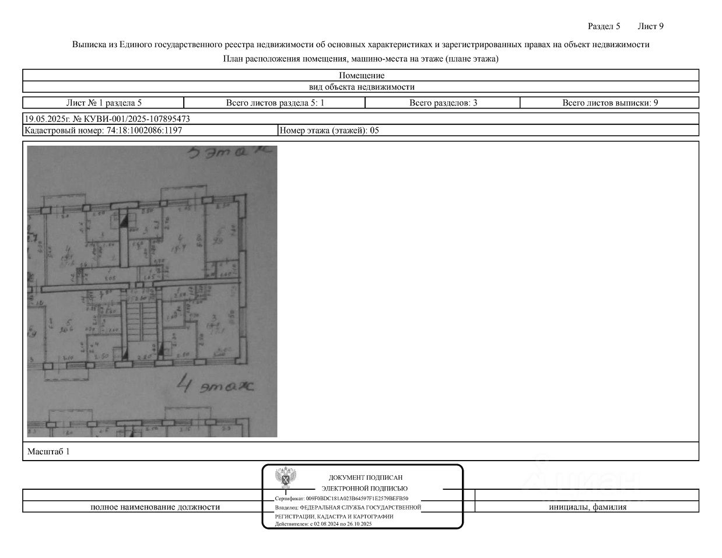Screen dimensions: 722x558
Task: Select the text 'Раздел 5' in the header
Action: pyautogui.click(x=604, y=26)
